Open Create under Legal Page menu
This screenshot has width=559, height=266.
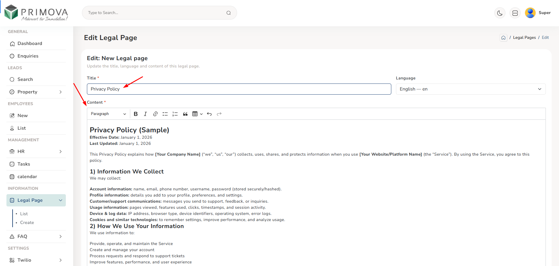tap(27, 222)
